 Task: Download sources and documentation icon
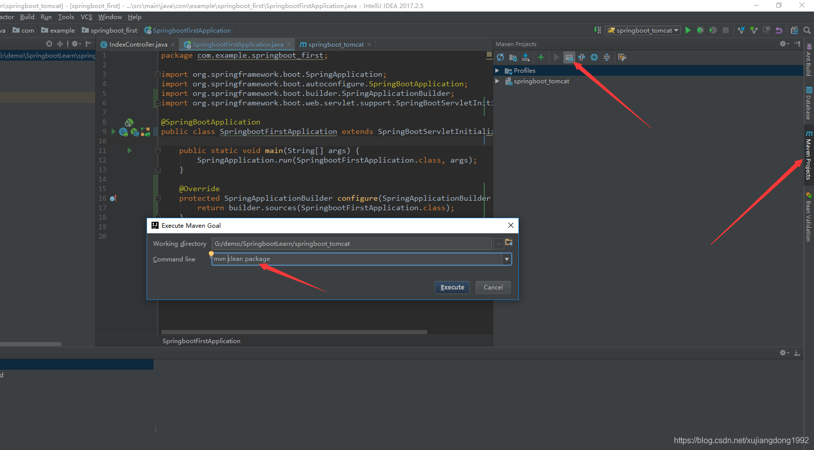click(x=525, y=57)
